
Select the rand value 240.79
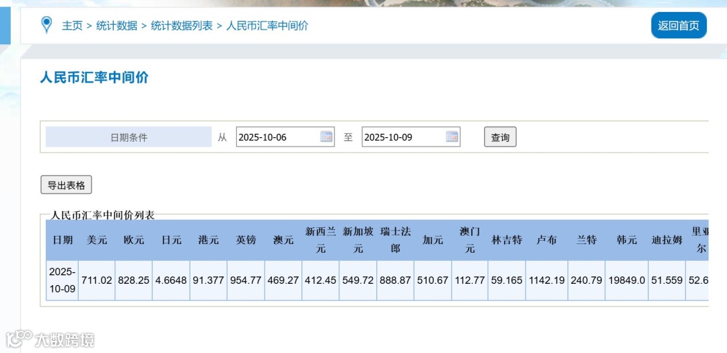(586, 280)
